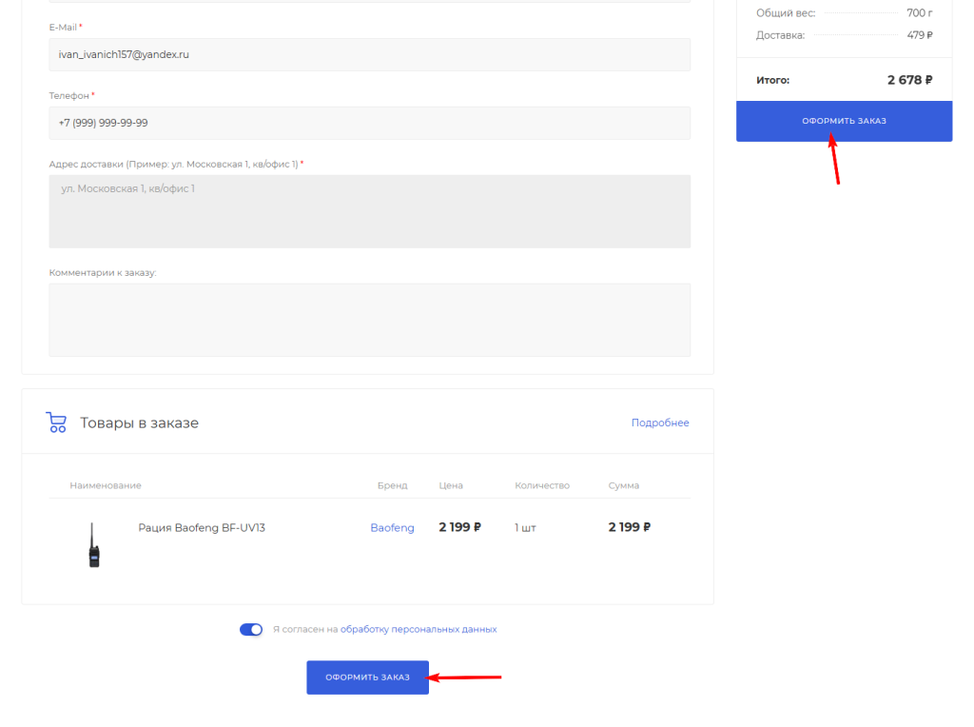Click the Итого total 2 678 ₽
The width and height of the screenshot is (974, 727).
coord(909,80)
